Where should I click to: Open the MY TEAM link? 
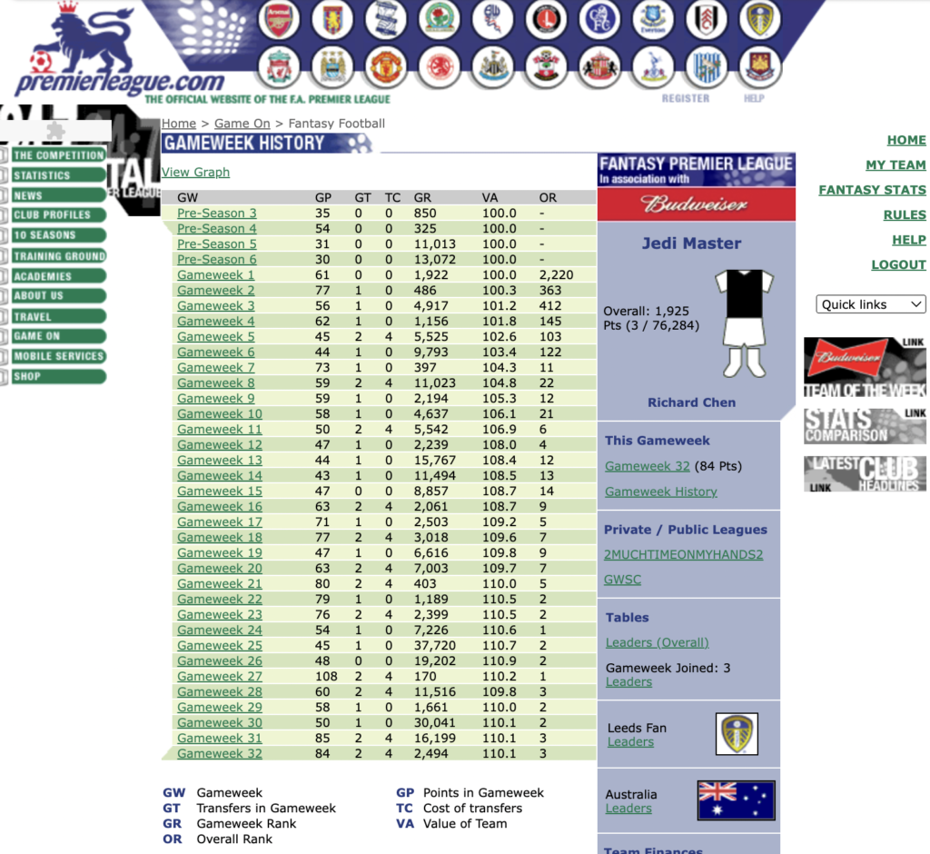[x=895, y=165]
